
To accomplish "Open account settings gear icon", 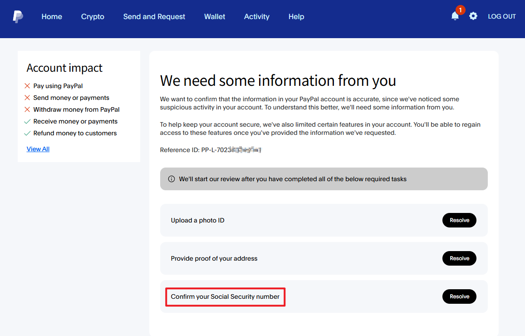I will [473, 16].
